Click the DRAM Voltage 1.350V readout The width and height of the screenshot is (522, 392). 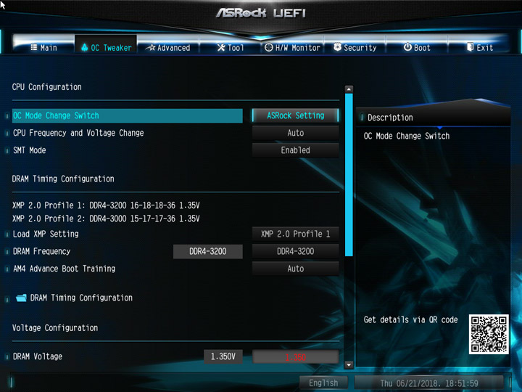click(x=223, y=356)
